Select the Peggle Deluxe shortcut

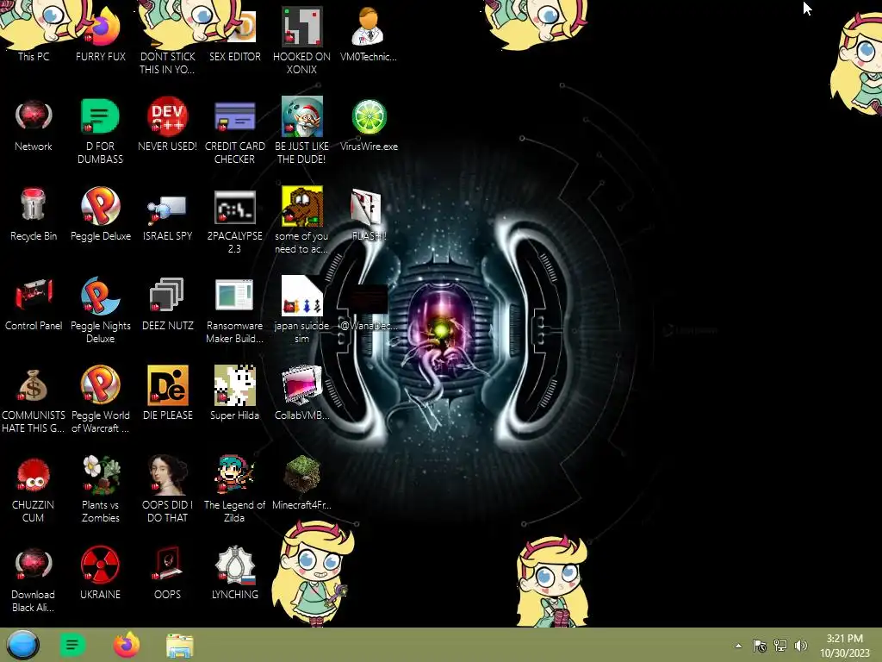pyautogui.click(x=101, y=215)
